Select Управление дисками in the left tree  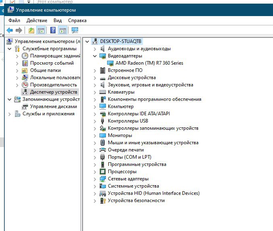(54, 106)
